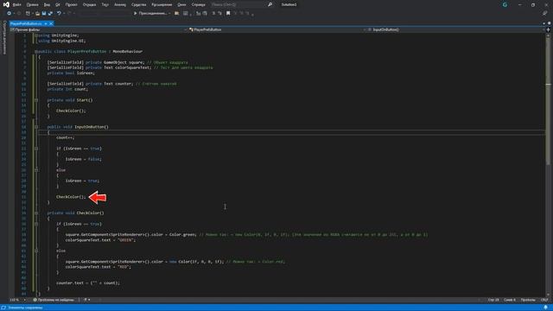
Task: Click the navigate forward toolbar icon
Action: [x=18, y=14]
